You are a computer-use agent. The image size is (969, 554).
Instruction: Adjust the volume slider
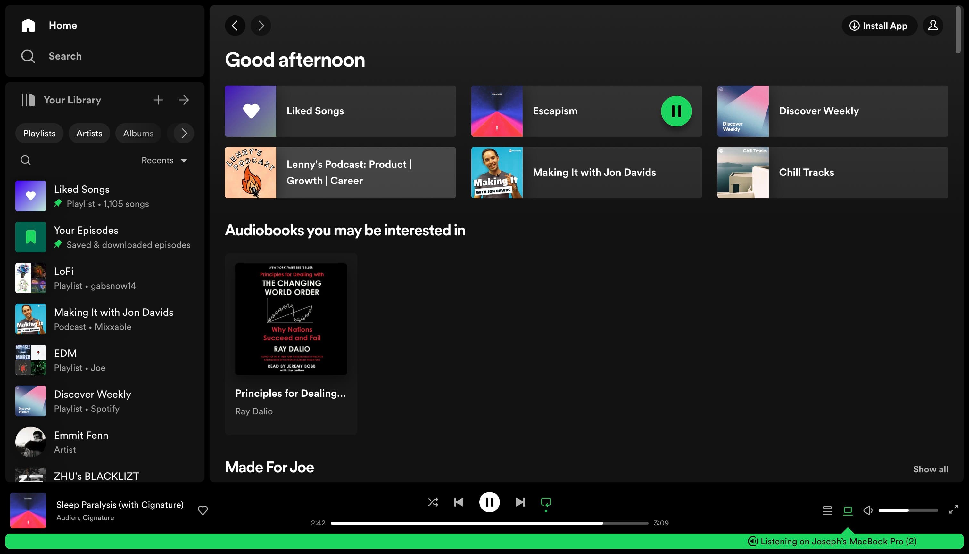[x=908, y=510]
